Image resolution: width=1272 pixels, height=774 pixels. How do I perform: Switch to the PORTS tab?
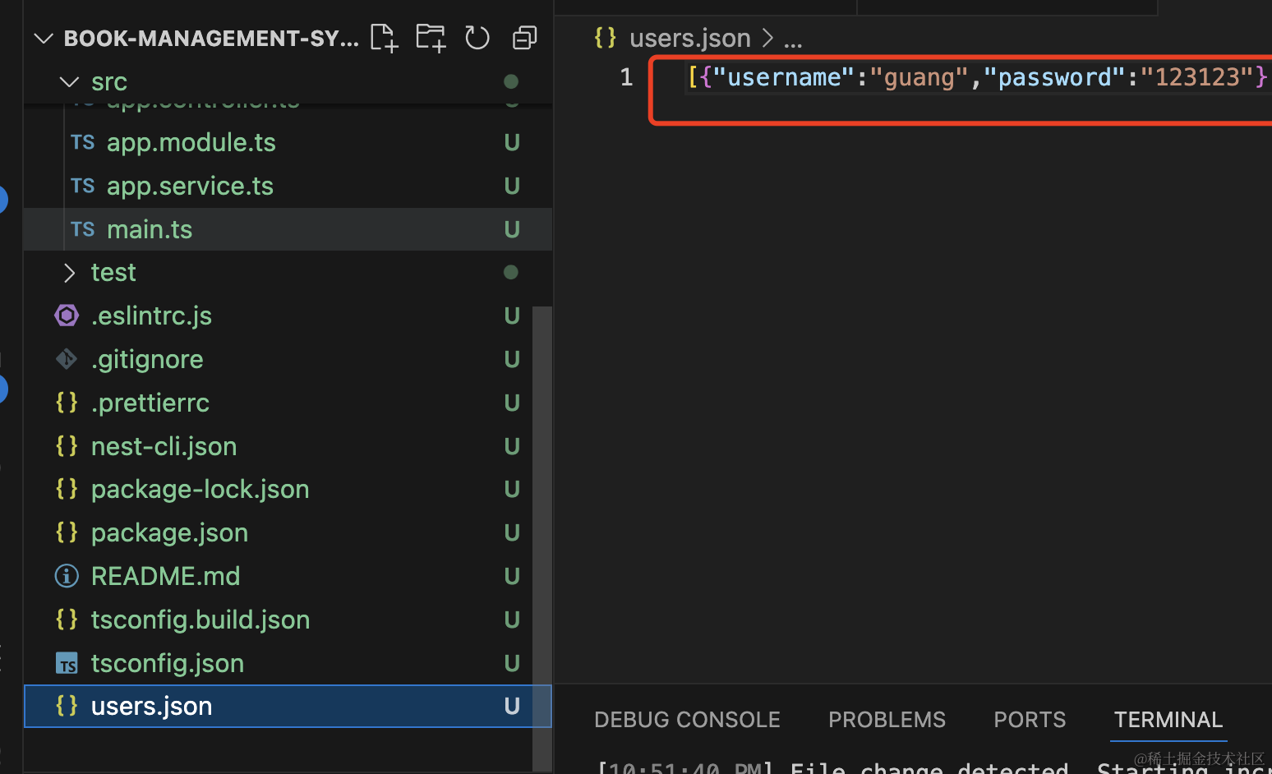click(x=1029, y=720)
